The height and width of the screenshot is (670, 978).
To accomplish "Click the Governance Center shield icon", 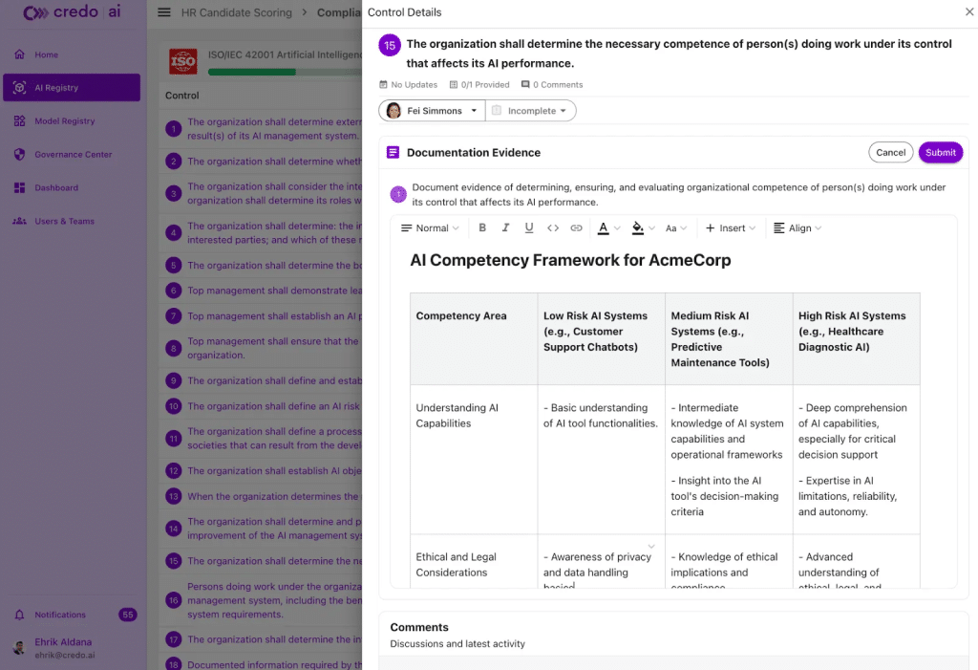I will click(19, 154).
